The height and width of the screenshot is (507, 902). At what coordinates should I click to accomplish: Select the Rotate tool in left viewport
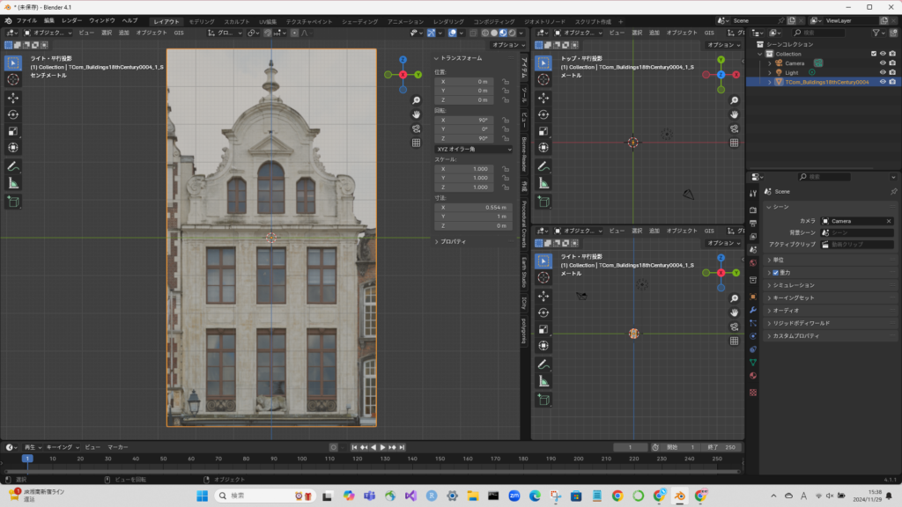click(x=13, y=114)
